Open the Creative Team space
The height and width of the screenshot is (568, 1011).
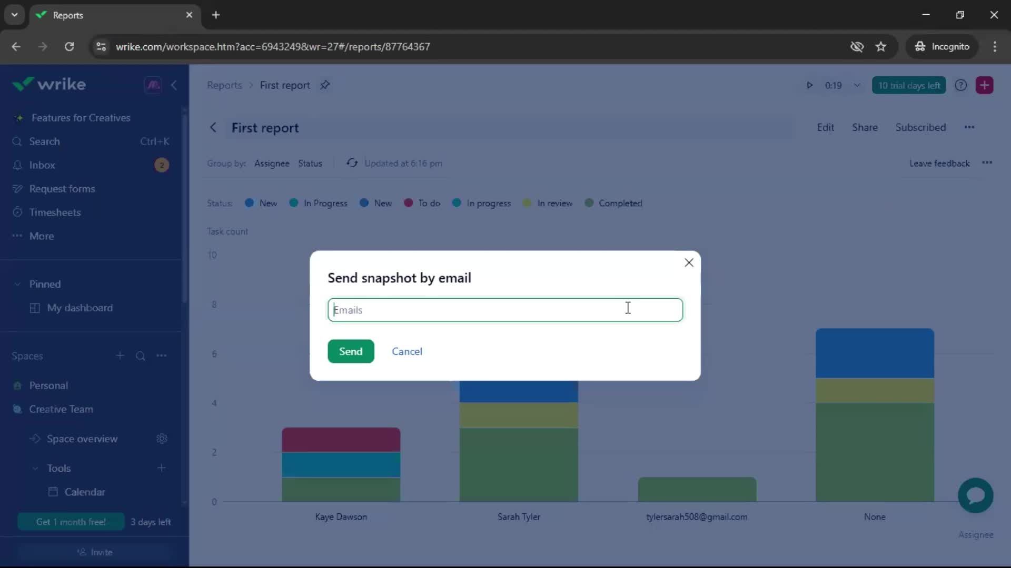pyautogui.click(x=61, y=409)
